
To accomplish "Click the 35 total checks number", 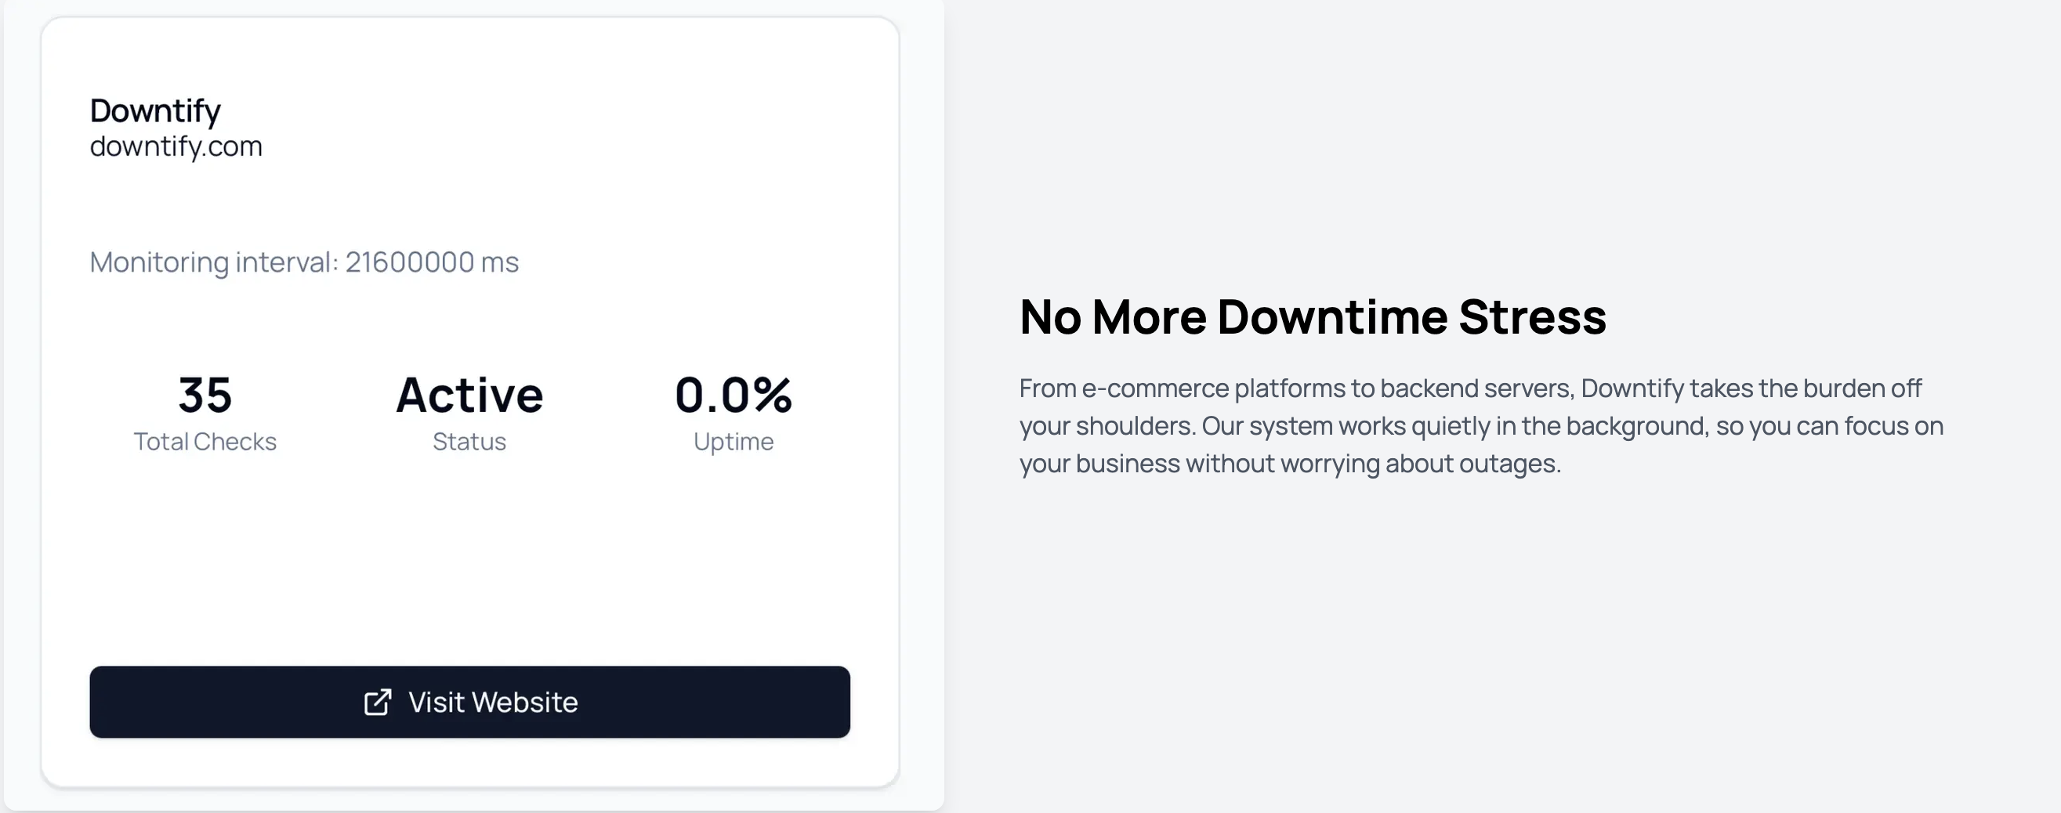I will (x=205, y=395).
